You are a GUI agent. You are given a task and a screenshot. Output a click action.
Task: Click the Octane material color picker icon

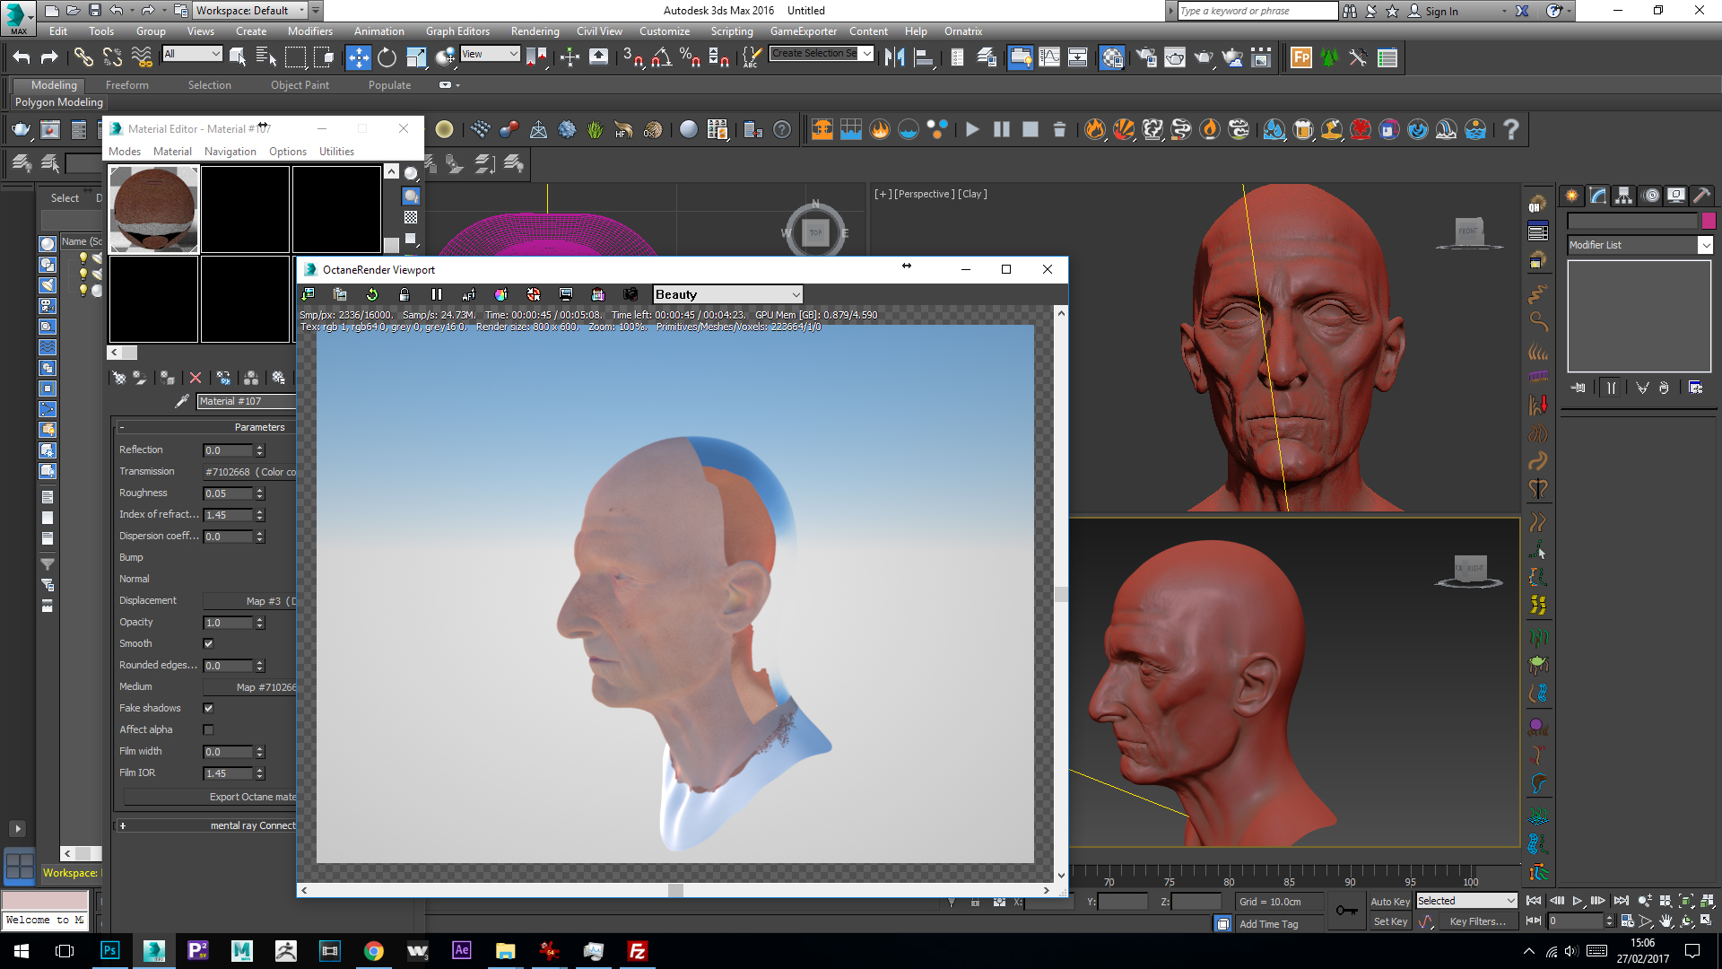click(500, 294)
